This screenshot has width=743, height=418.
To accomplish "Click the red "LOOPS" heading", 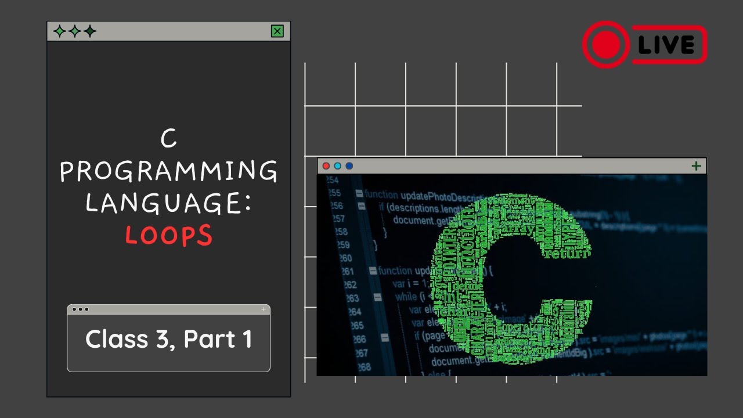I will pos(169,235).
